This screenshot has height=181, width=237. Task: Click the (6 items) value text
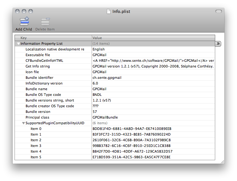100,123
